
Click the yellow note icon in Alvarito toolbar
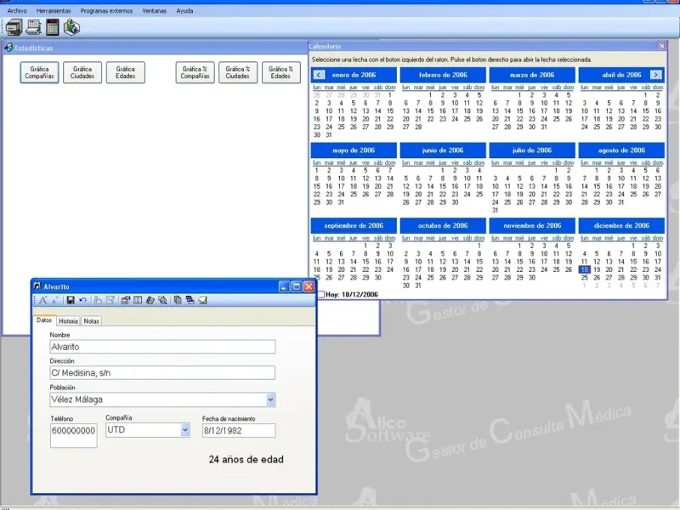click(202, 300)
